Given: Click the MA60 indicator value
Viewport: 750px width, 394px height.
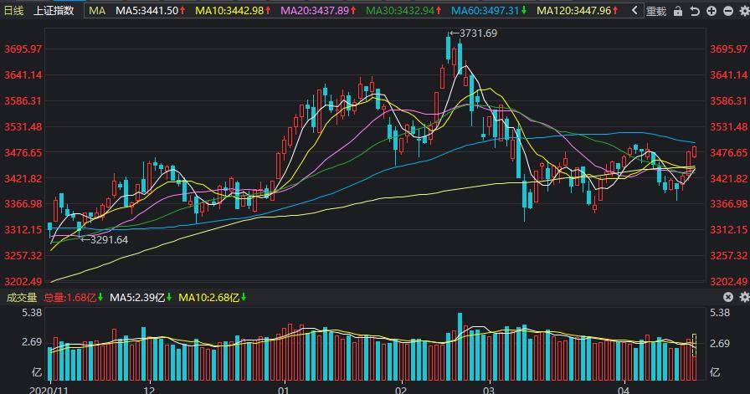Looking at the screenshot, I should [x=485, y=11].
